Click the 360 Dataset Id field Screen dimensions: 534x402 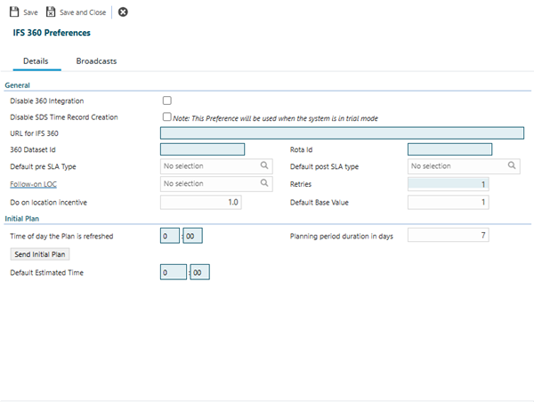click(202, 149)
